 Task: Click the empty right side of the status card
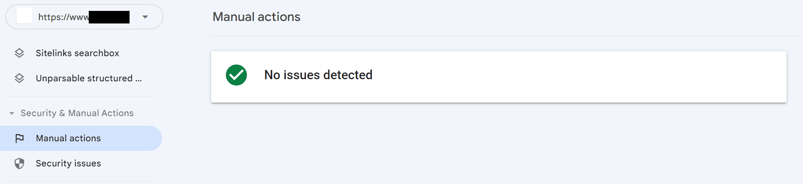coord(631,77)
